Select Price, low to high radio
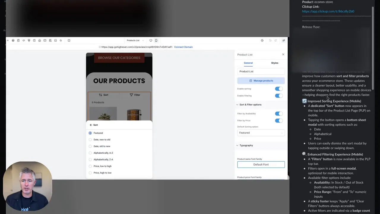 point(90,166)
